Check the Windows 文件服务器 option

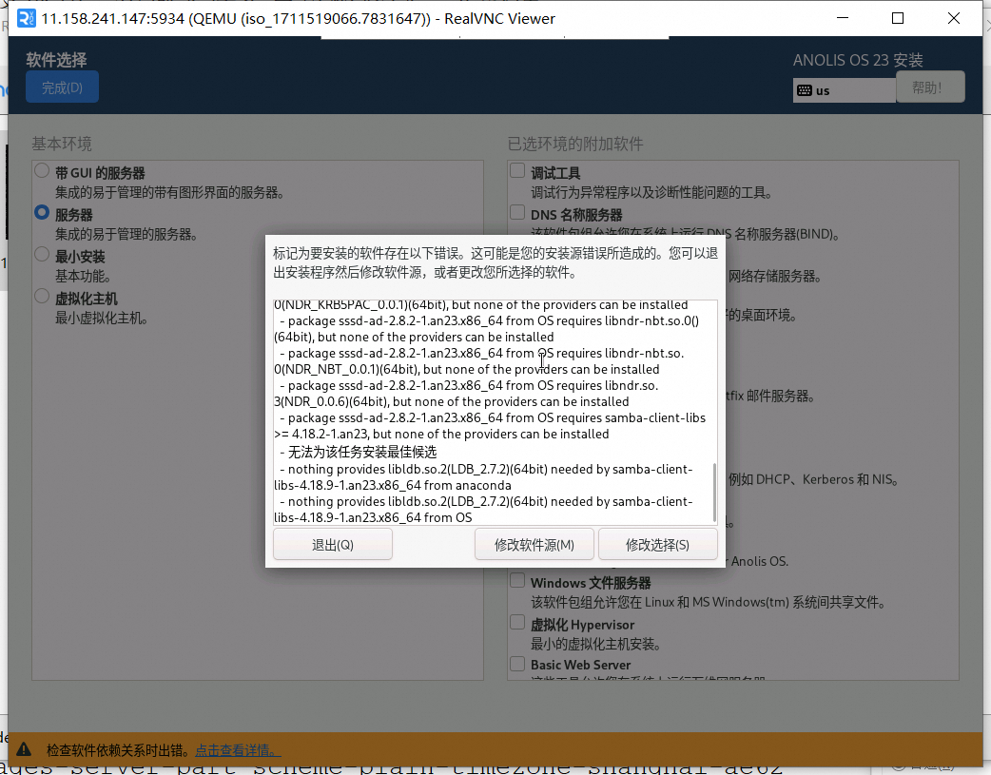(x=517, y=581)
